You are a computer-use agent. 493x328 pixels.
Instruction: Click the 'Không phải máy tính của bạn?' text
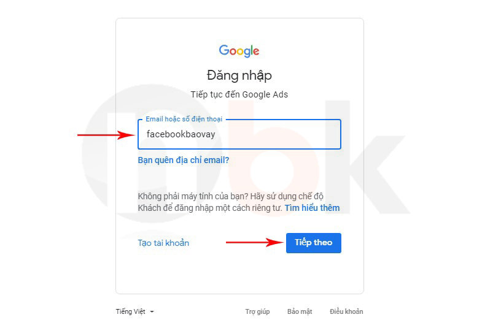pos(193,196)
